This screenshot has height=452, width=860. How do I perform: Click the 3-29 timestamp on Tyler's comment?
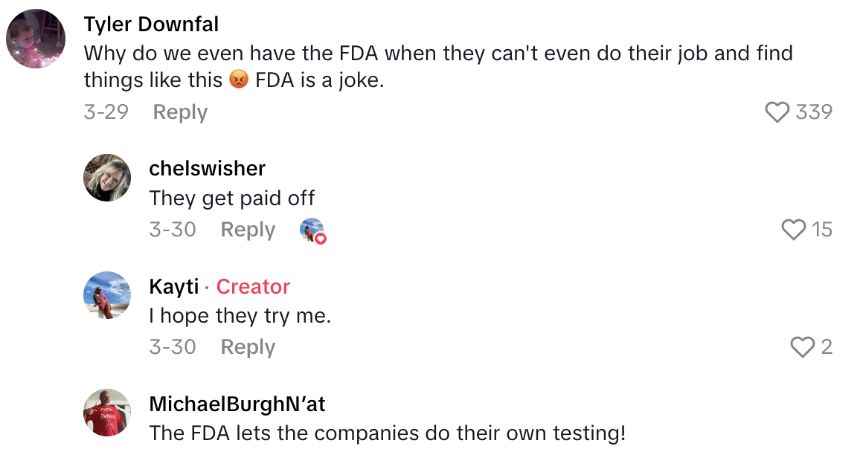pyautogui.click(x=106, y=112)
